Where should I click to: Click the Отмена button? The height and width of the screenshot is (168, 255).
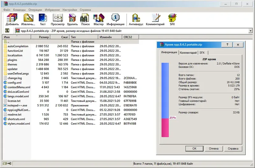[x=214, y=149]
